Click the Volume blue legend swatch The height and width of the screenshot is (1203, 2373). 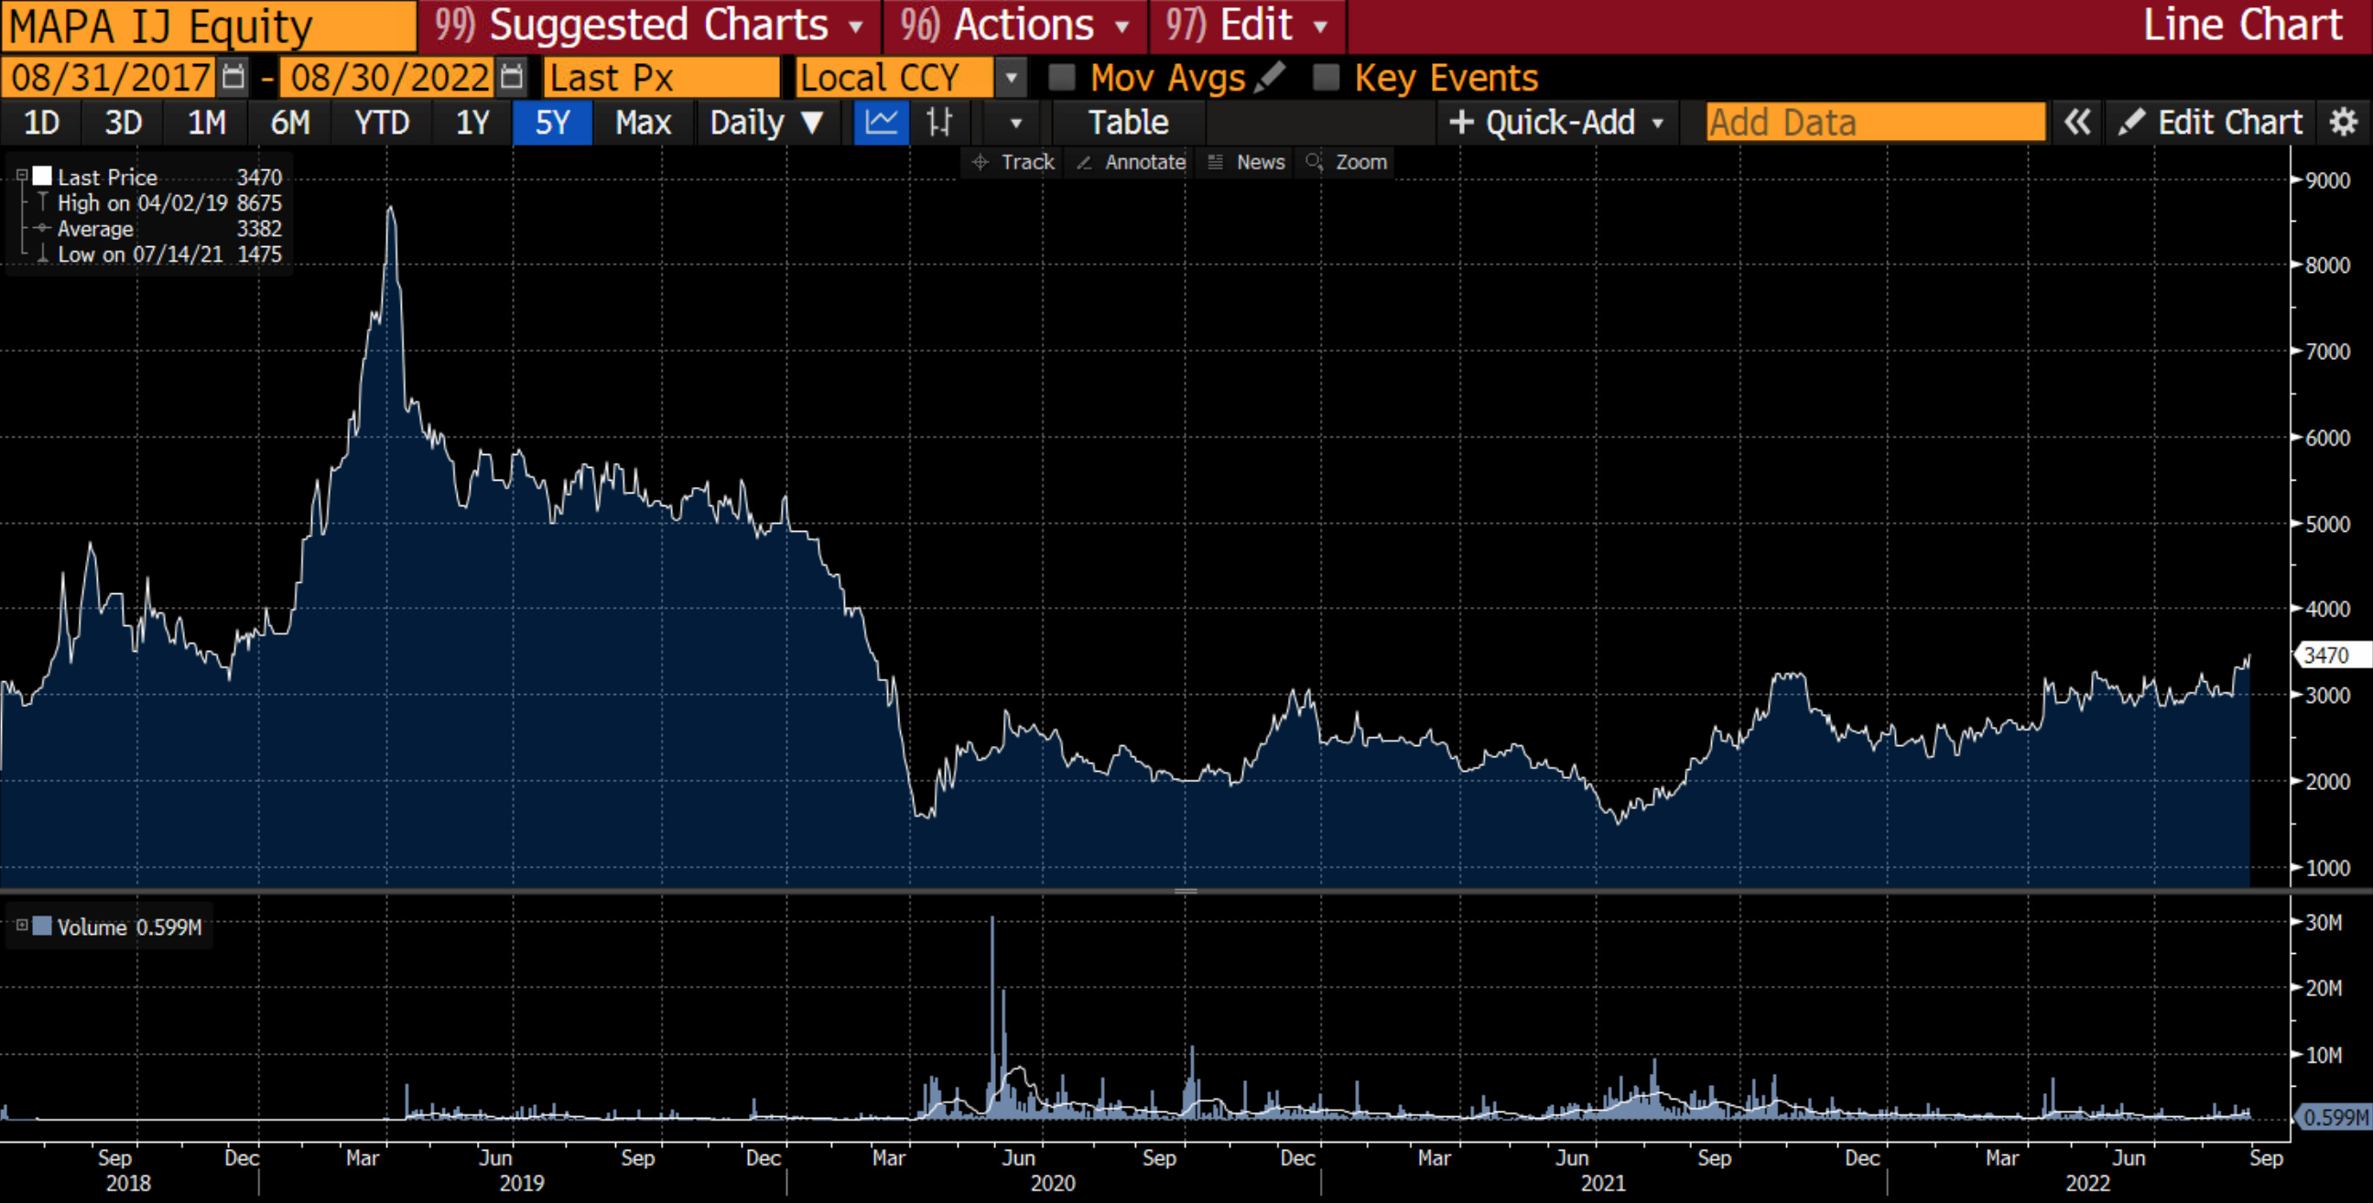click(x=41, y=926)
